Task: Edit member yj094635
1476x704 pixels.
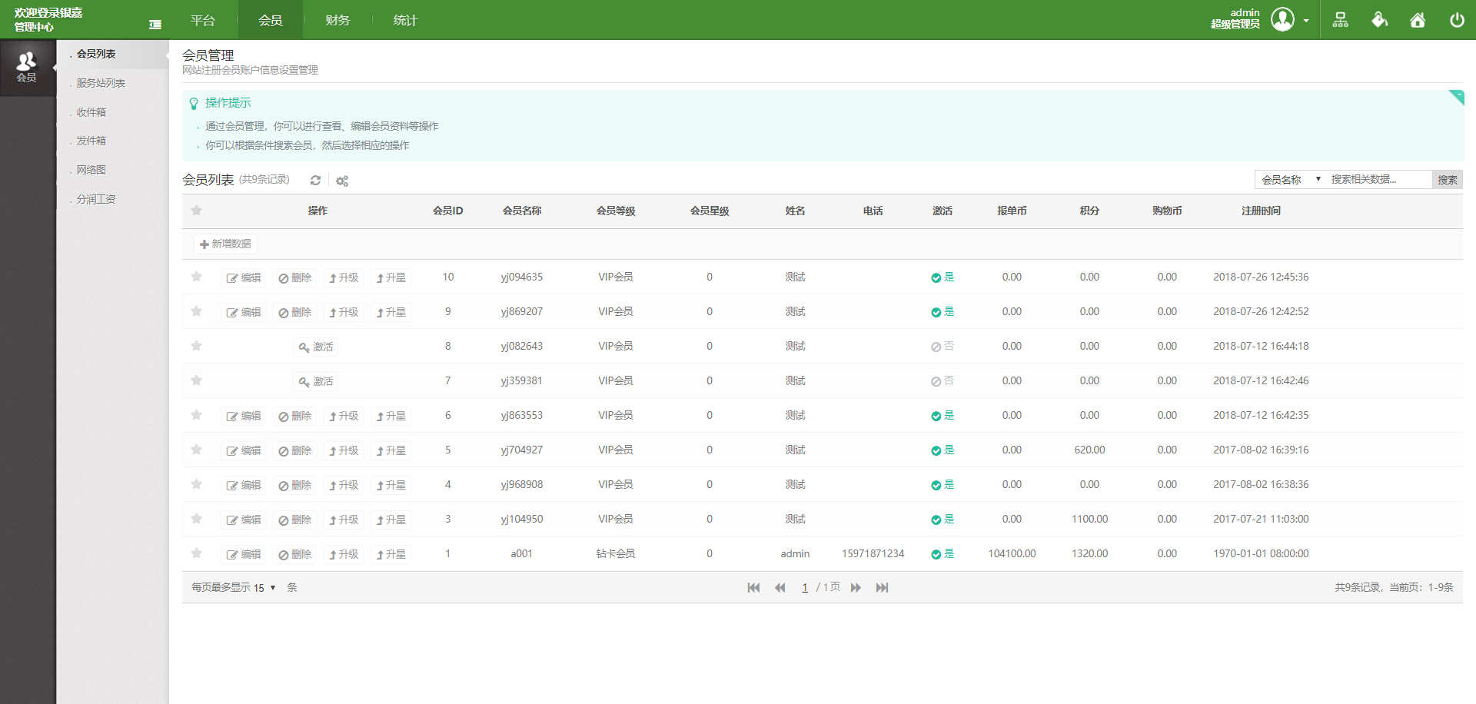Action: 243,277
